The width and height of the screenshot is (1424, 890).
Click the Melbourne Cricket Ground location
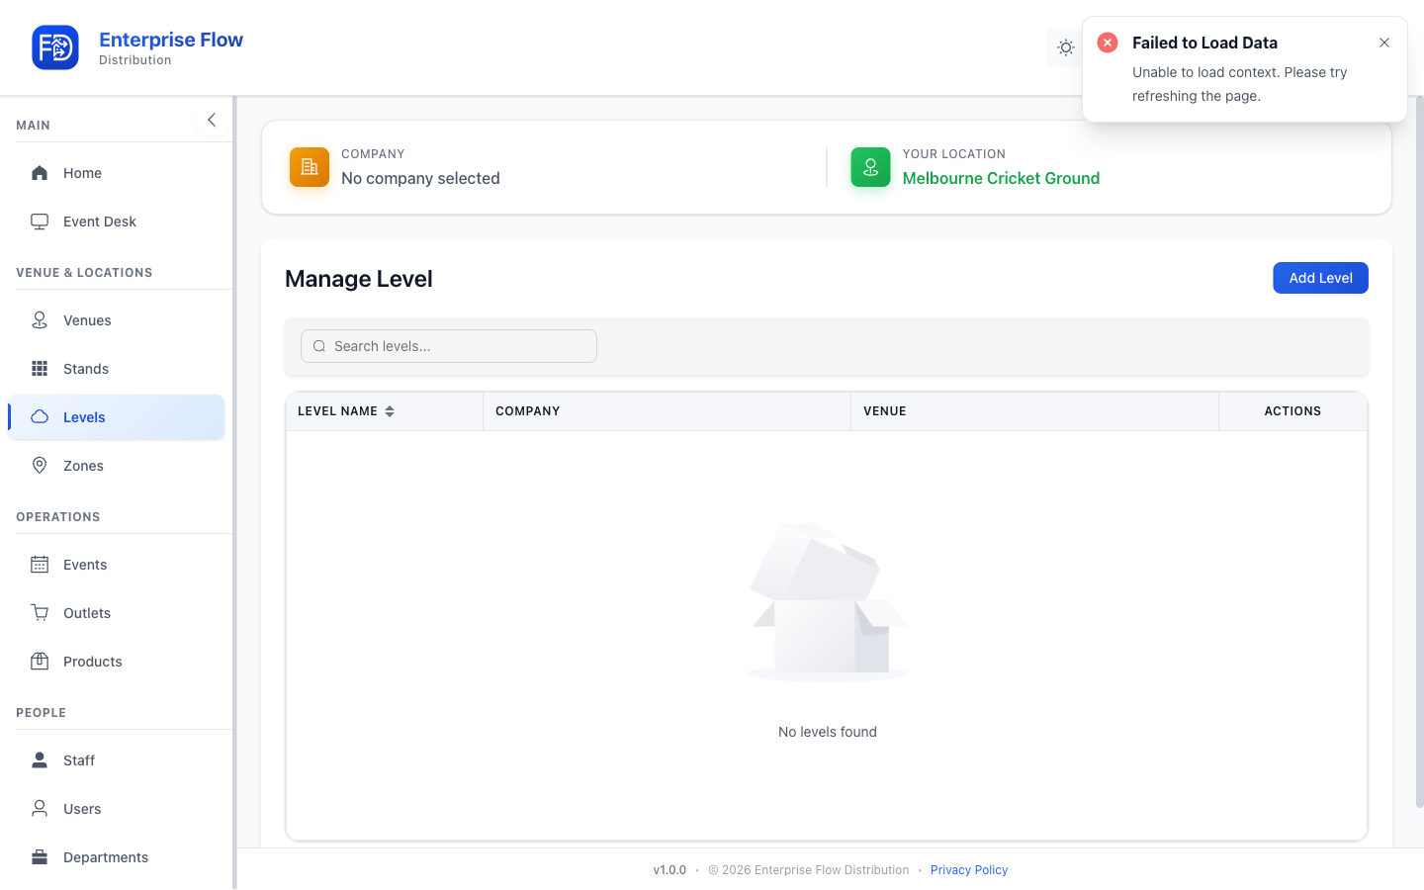[x=1001, y=178]
